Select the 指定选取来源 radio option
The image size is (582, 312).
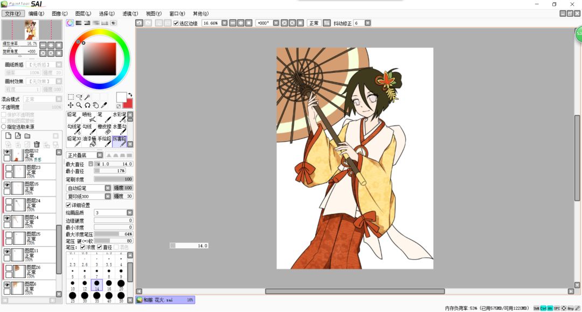(x=4, y=127)
